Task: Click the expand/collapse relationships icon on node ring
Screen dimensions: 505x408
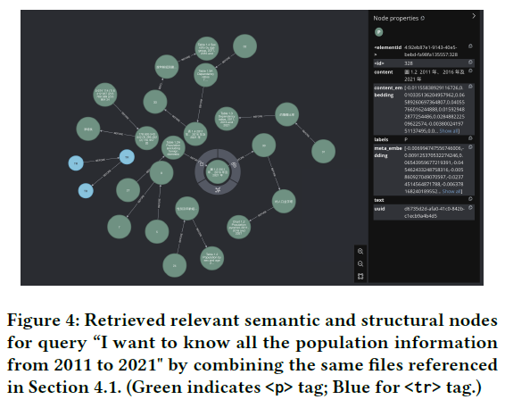Action: [x=218, y=190]
